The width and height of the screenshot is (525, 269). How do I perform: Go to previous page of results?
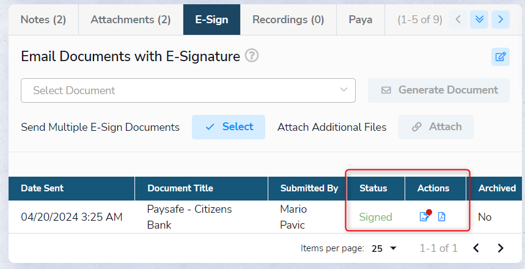point(476,248)
